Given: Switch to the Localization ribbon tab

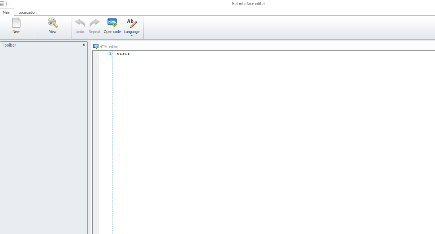Looking at the screenshot, I should 27,12.
